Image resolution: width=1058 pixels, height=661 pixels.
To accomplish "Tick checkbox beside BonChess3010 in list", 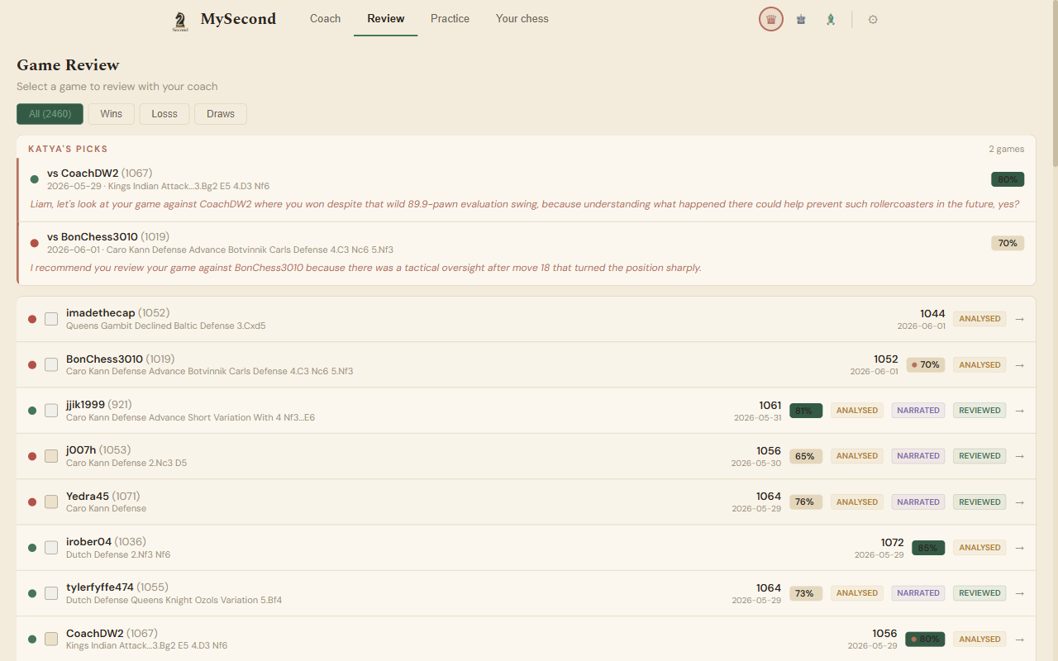I will (x=51, y=364).
